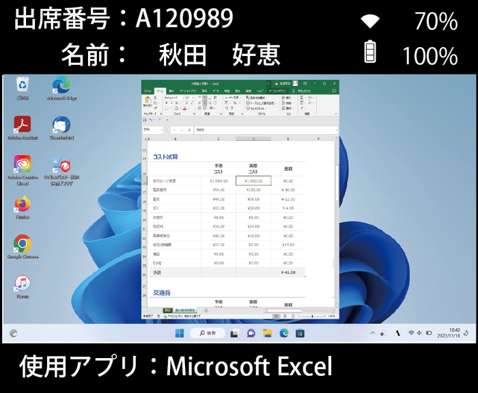Toggle Bold formatting

pos(167,103)
